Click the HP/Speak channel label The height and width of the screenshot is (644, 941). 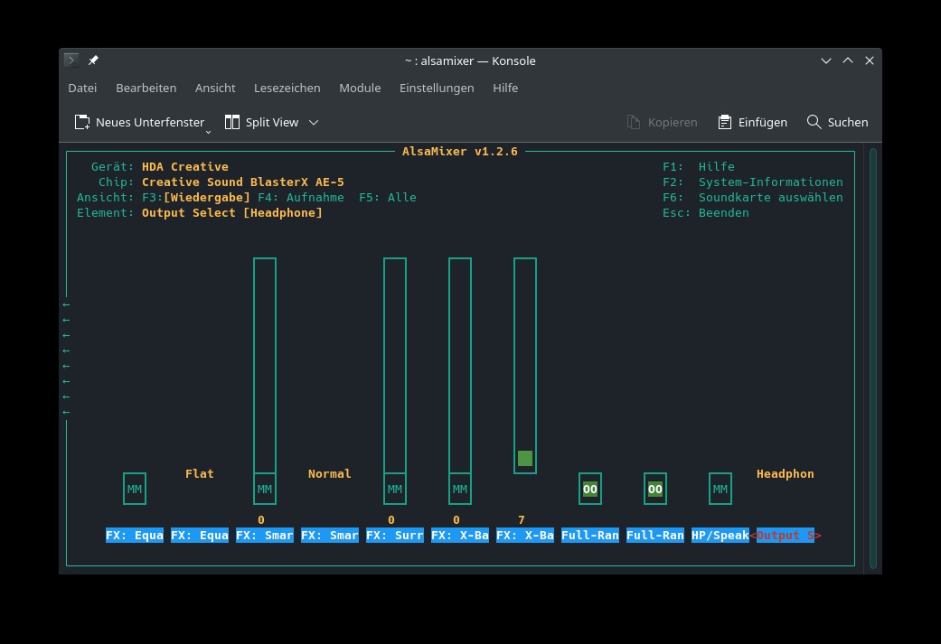point(720,535)
